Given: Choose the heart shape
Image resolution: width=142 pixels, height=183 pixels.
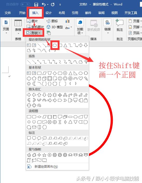Looking at the screenshot, I should (81, 78).
